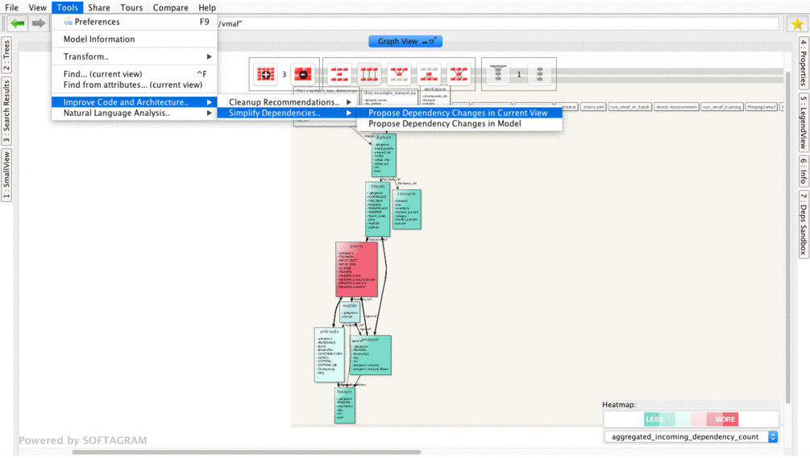Open the aggregated_incoming_dependency_count dropdown
Image resolution: width=810 pixels, height=458 pixels.
click(x=692, y=437)
